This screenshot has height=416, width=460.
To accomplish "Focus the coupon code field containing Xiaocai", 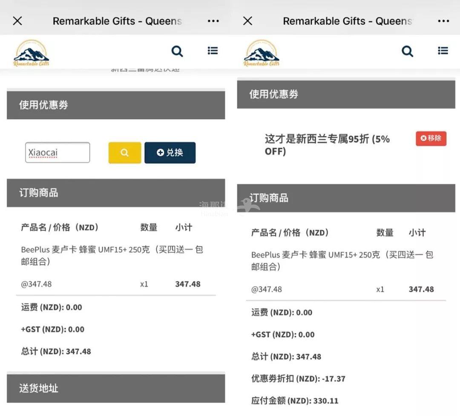I will [57, 152].
